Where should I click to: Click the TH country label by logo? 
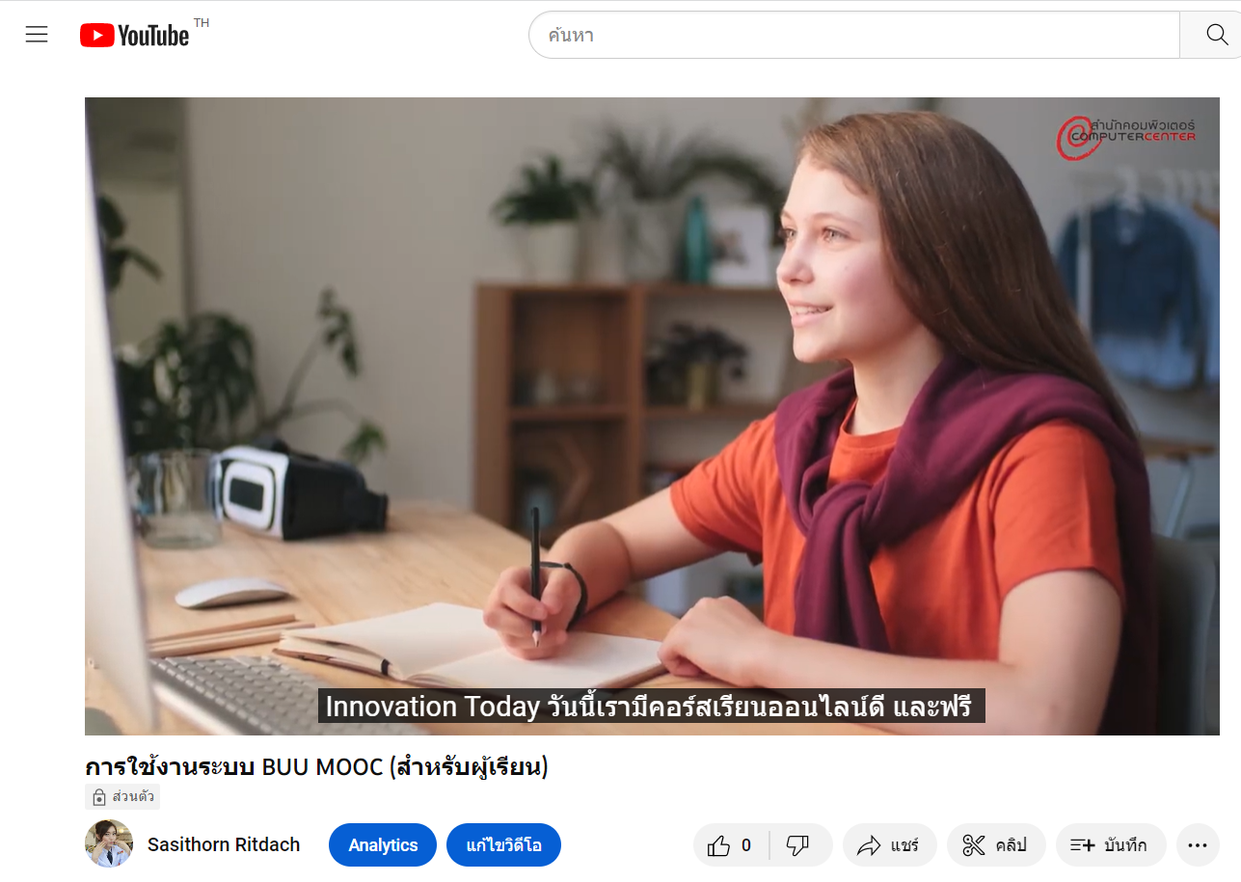(202, 23)
